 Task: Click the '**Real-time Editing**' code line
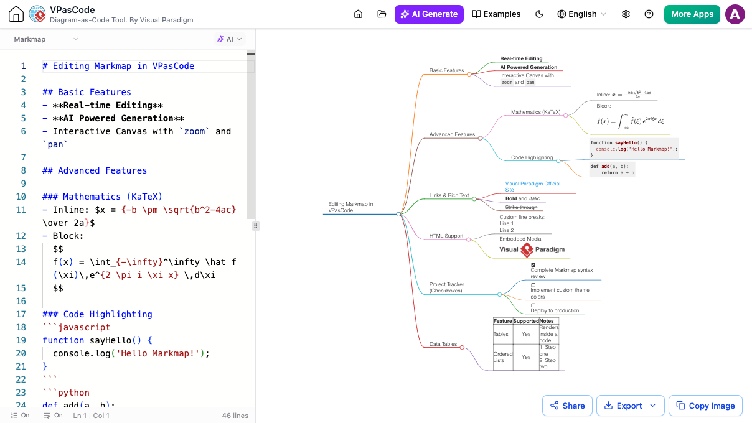click(103, 105)
